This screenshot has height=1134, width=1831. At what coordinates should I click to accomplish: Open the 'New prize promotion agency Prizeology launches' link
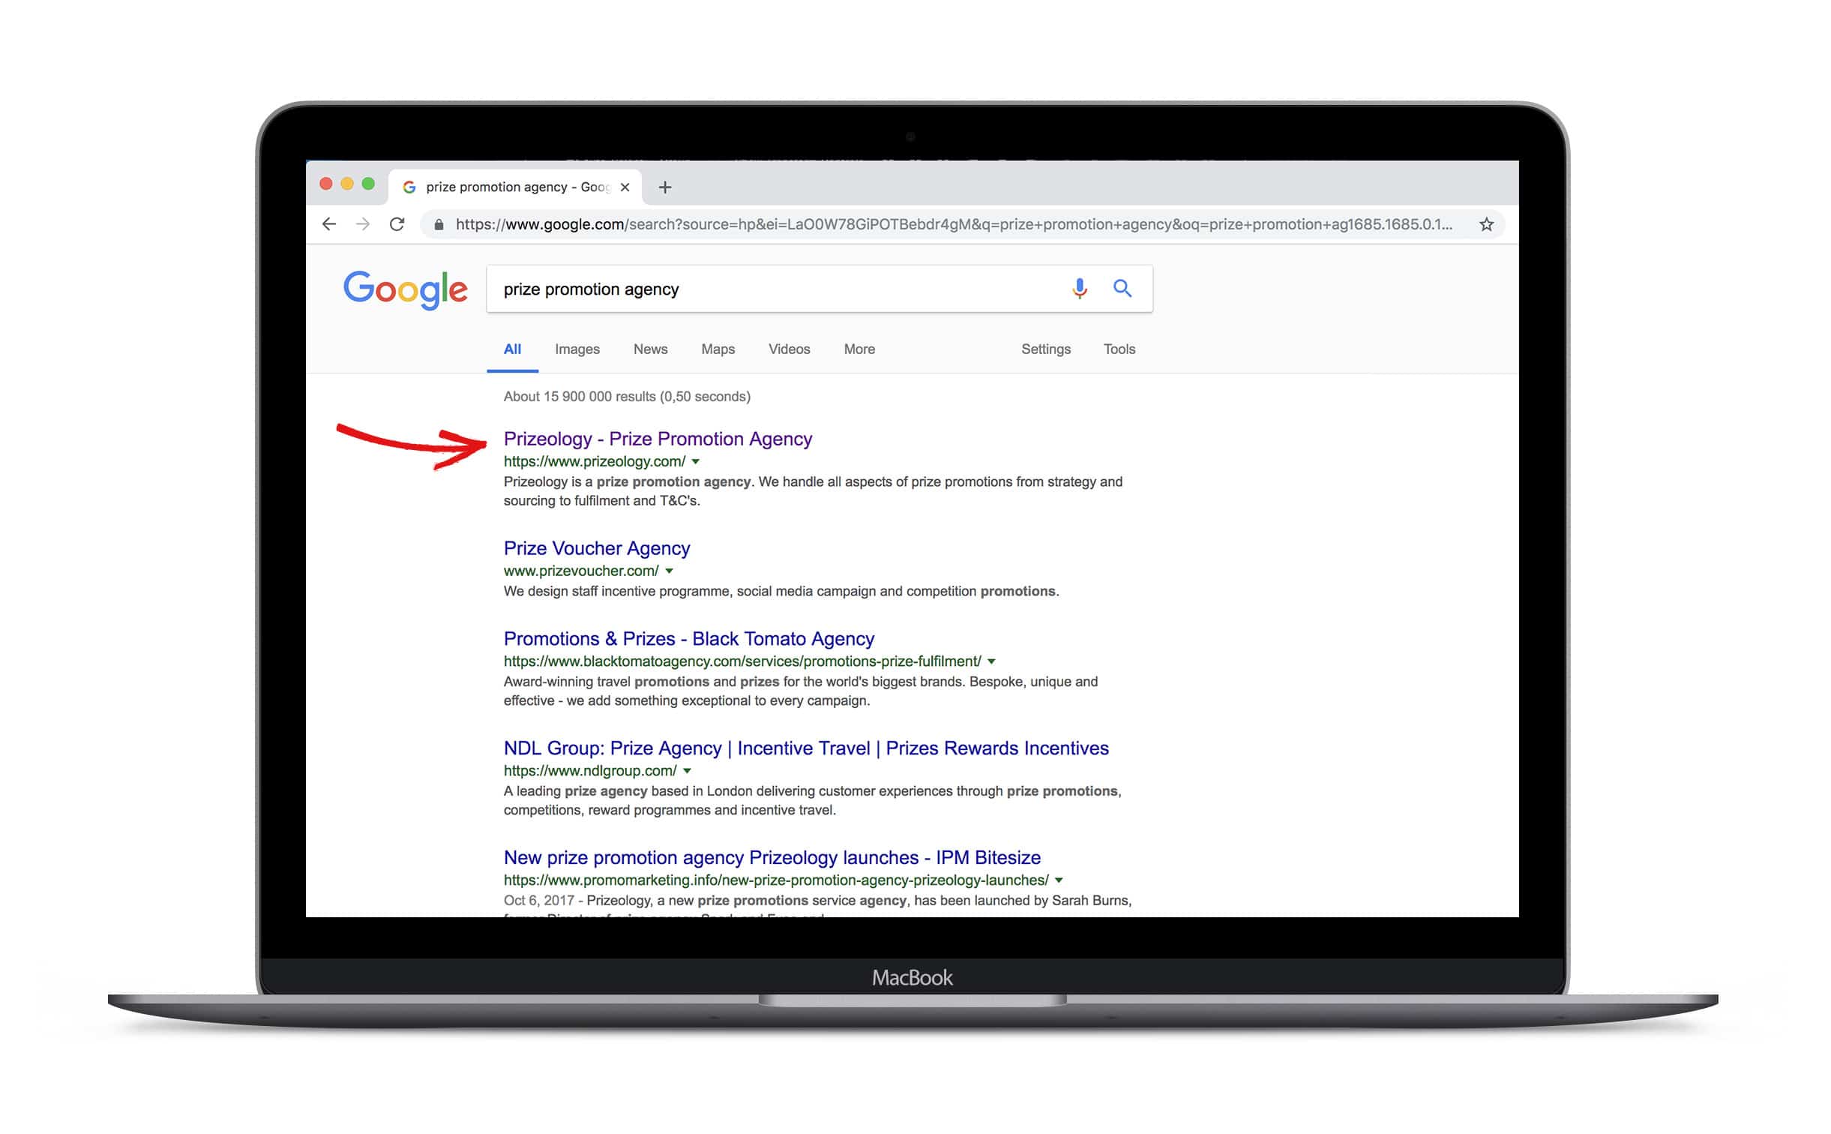coord(772,858)
